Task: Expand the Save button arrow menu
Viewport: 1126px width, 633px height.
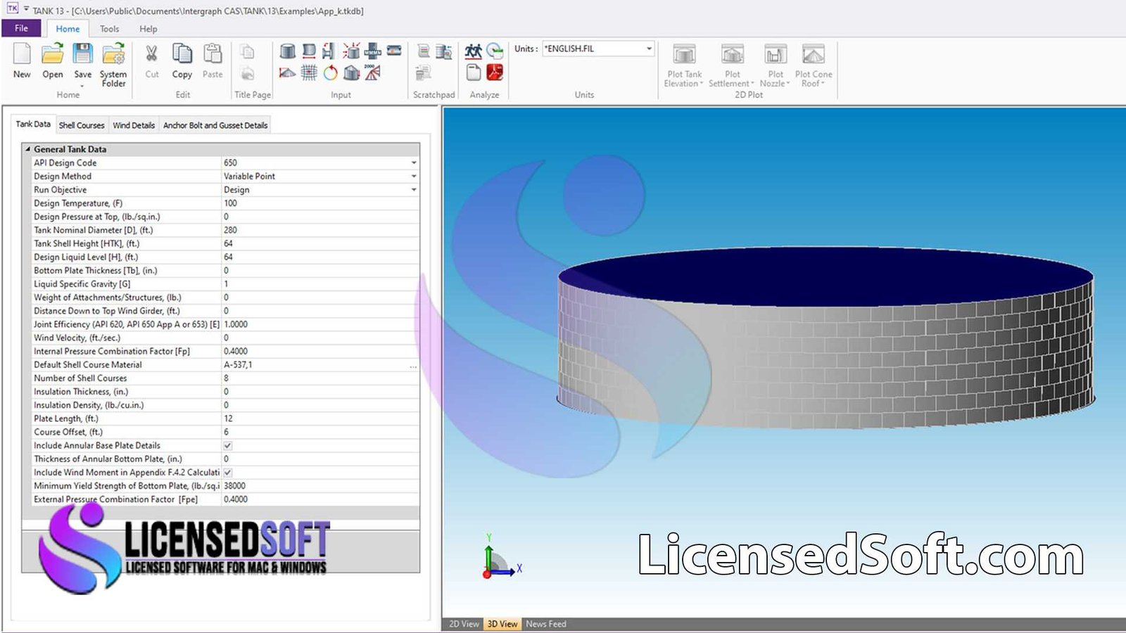Action: pos(83,85)
